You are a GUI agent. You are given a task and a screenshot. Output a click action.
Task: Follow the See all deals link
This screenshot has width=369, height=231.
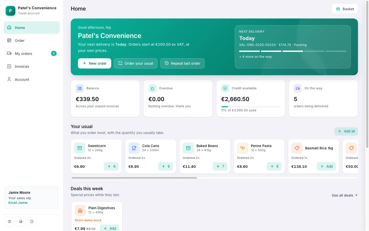coord(345,195)
